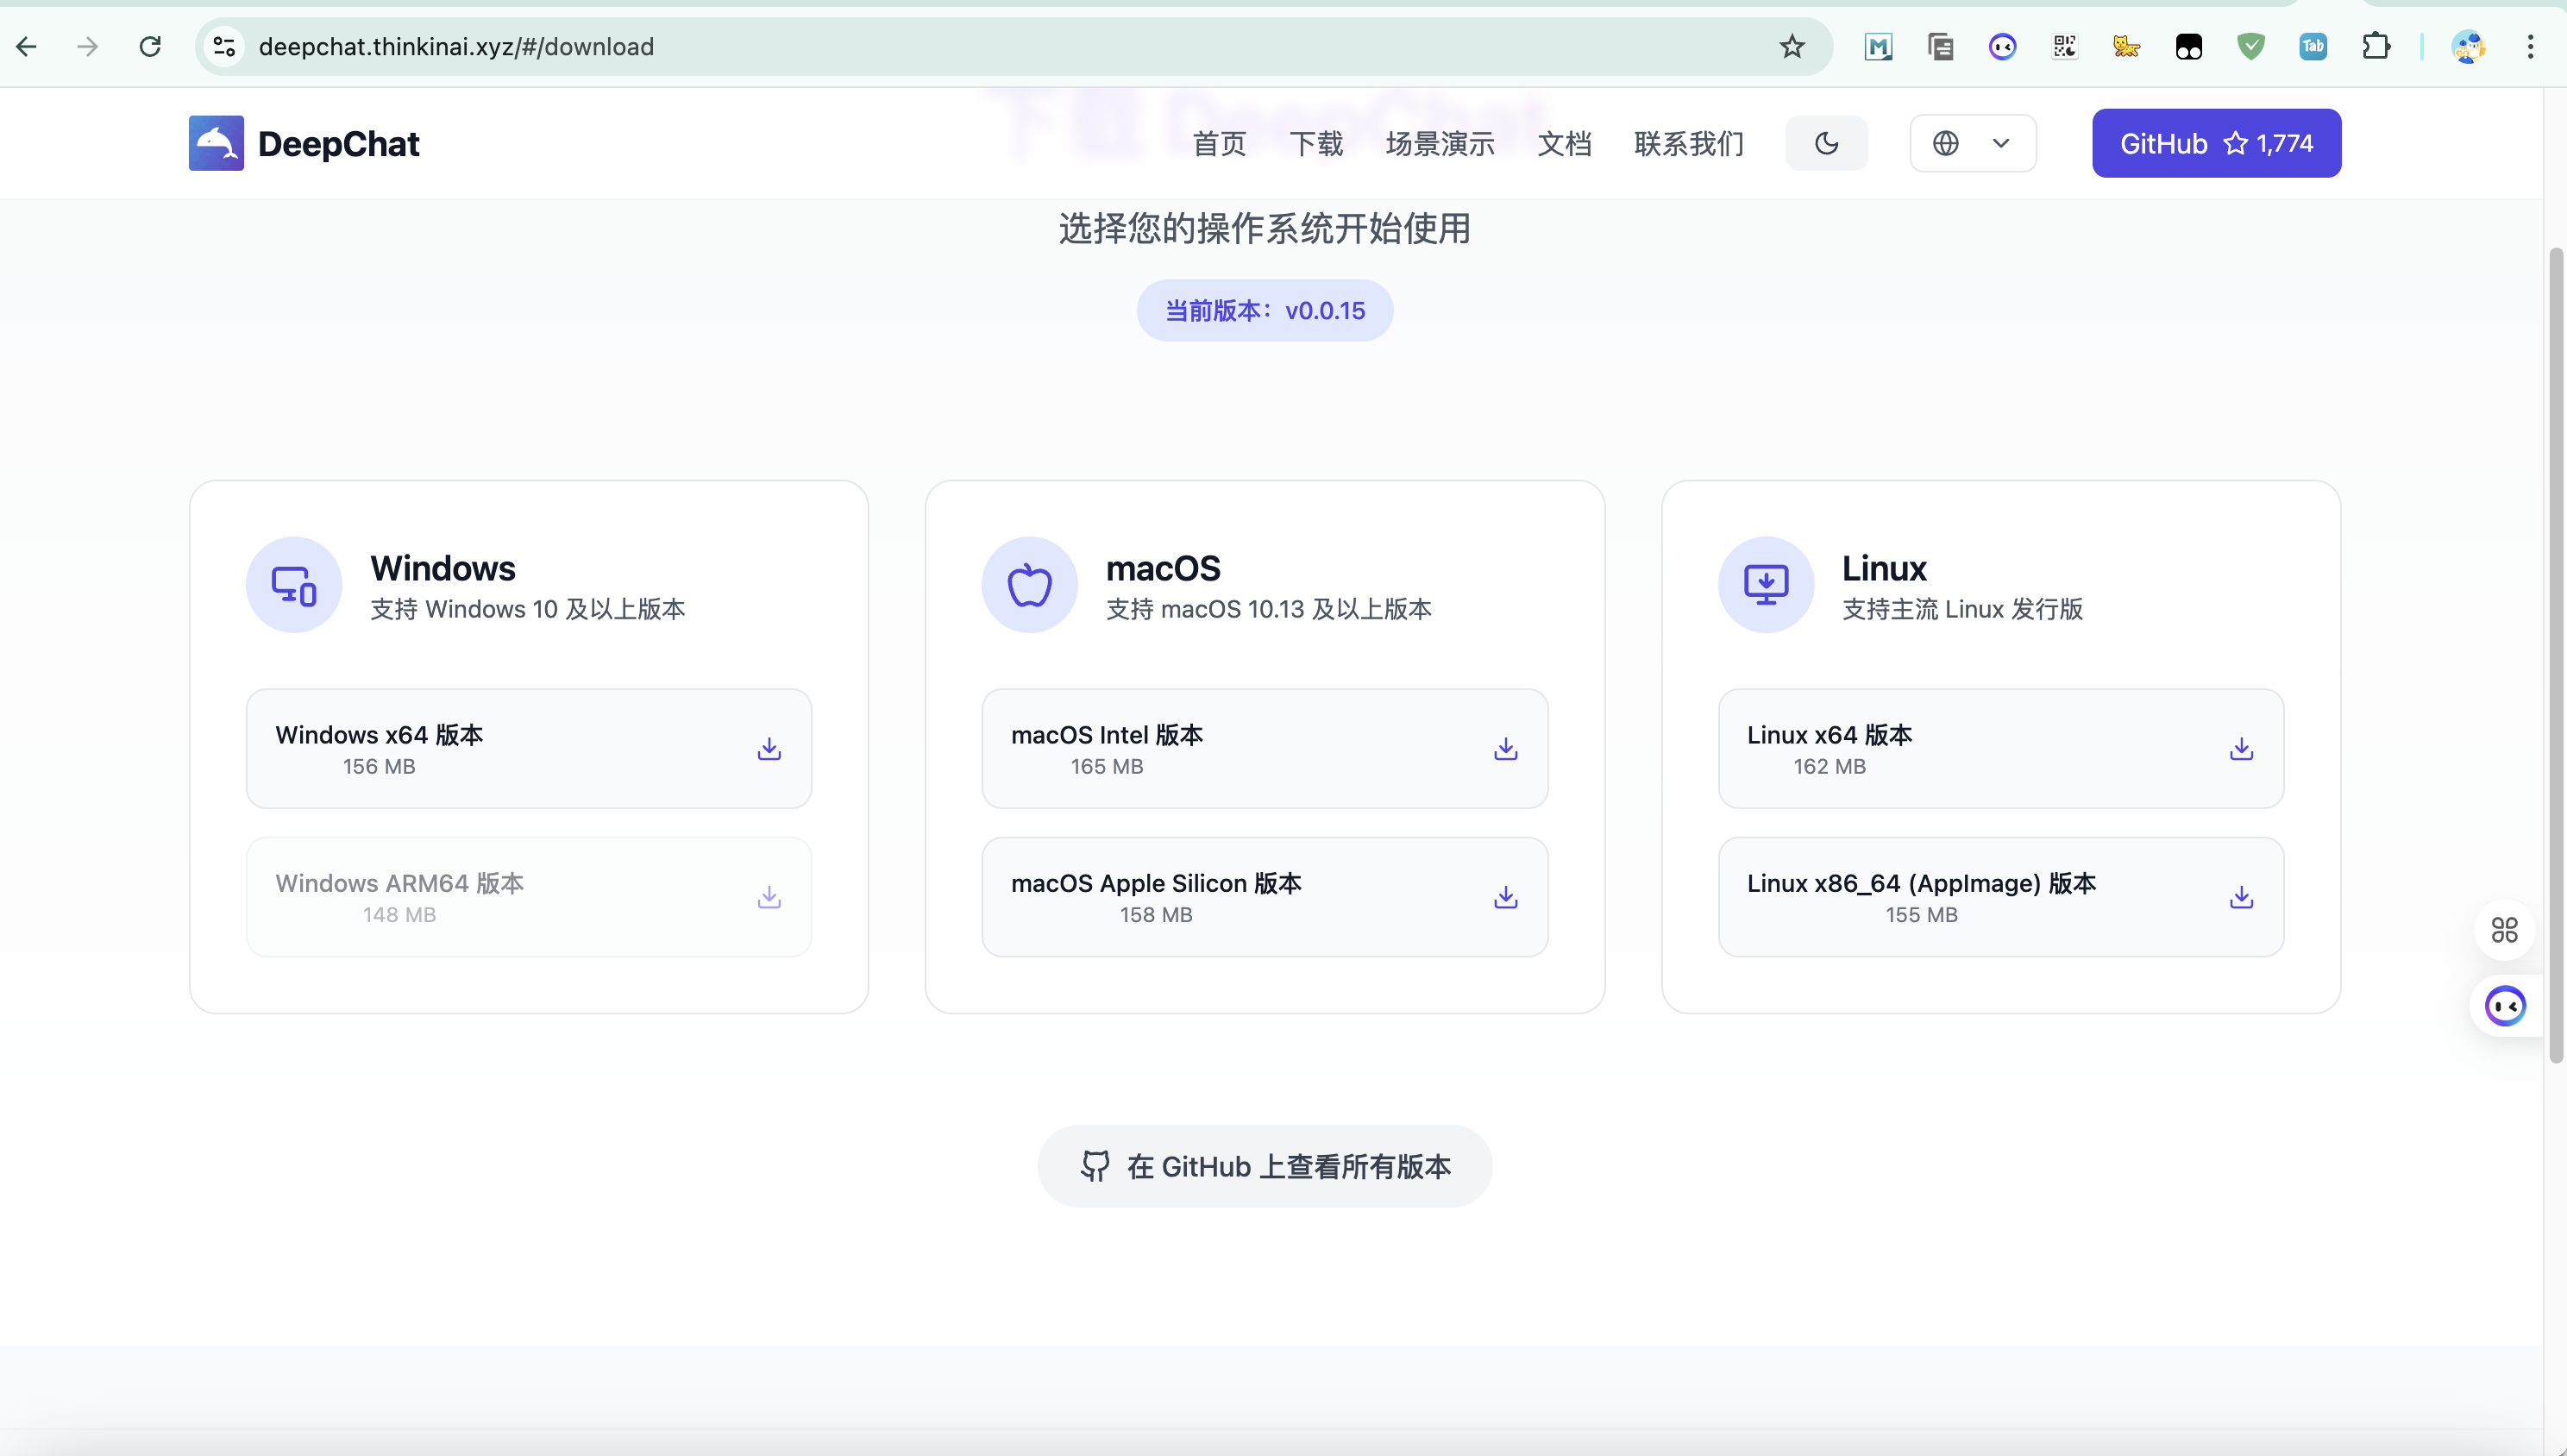The height and width of the screenshot is (1456, 2567).
Task: Click the DeepChat dolphin logo
Action: click(216, 143)
